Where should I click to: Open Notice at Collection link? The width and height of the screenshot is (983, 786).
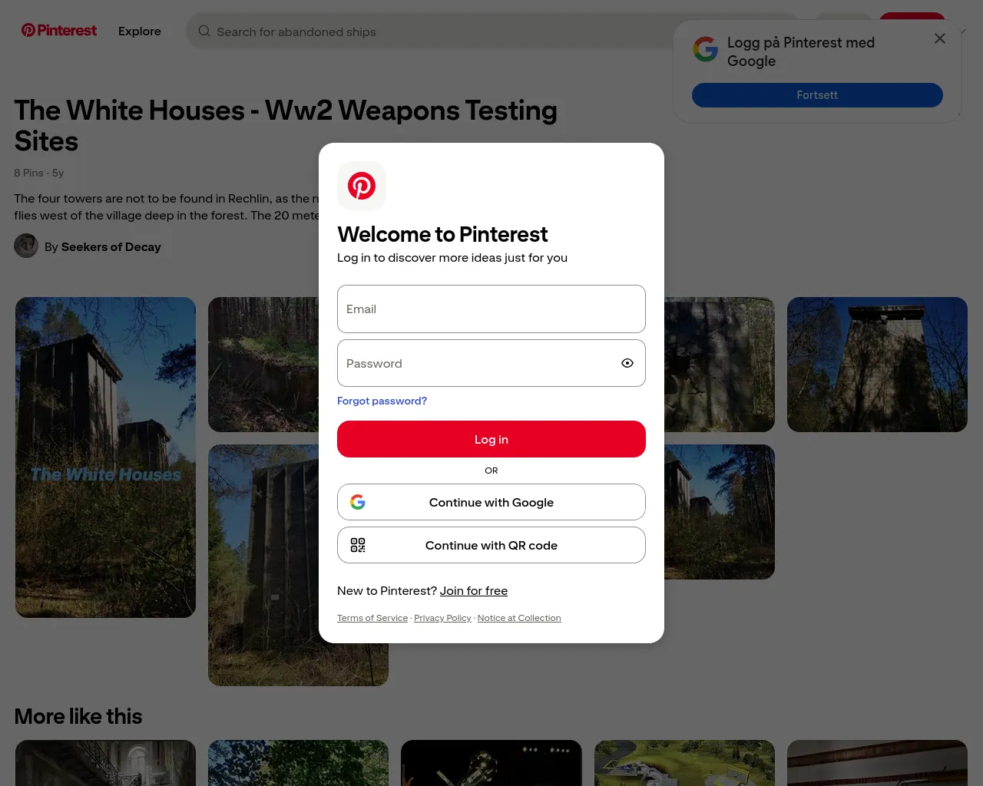click(519, 618)
